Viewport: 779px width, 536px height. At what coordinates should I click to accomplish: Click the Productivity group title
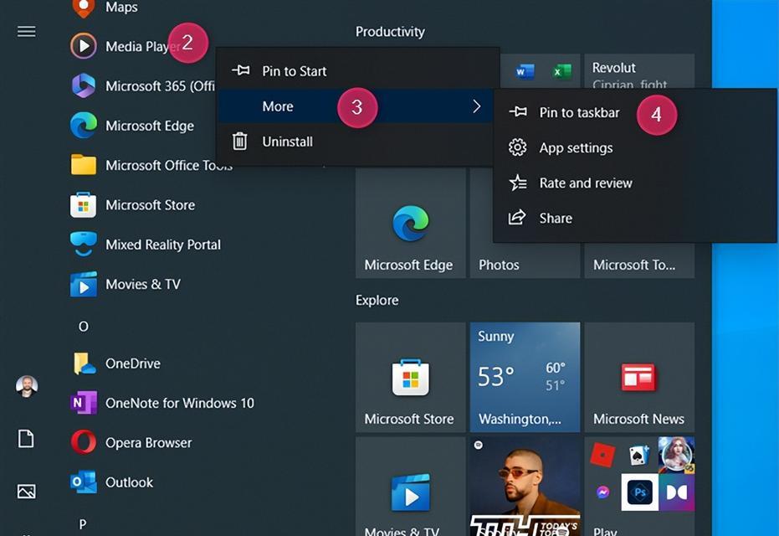[390, 32]
